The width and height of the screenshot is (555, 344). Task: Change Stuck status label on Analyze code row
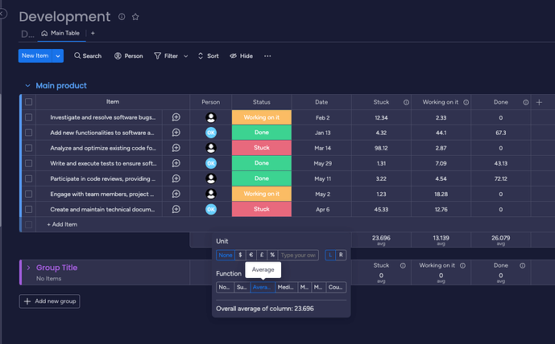(262, 148)
